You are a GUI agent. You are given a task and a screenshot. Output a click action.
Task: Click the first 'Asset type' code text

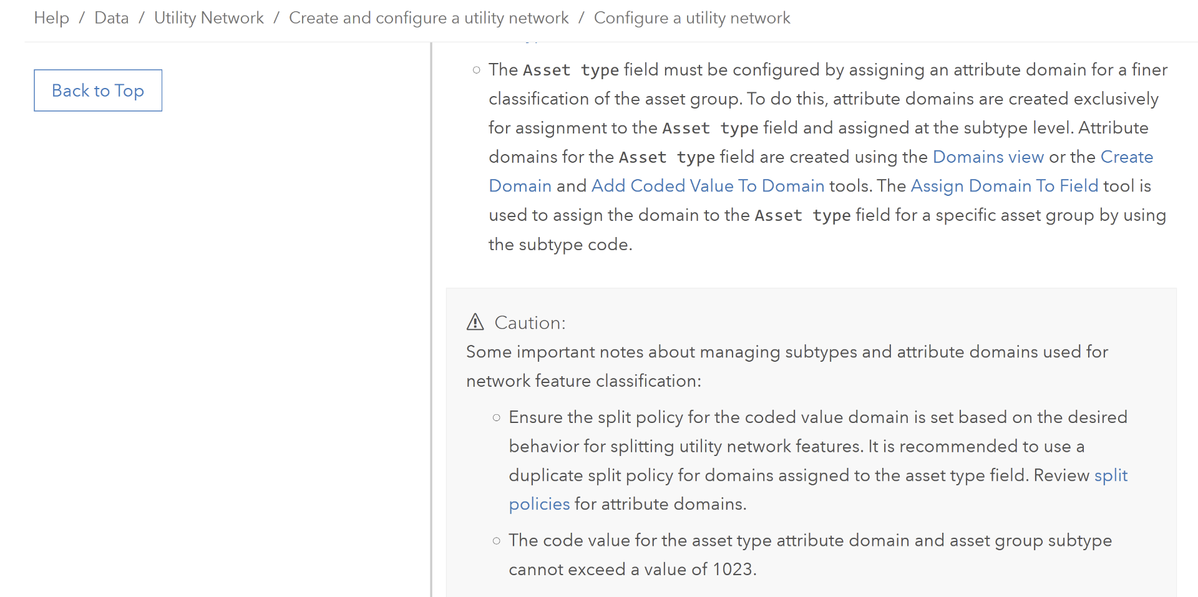coord(571,70)
